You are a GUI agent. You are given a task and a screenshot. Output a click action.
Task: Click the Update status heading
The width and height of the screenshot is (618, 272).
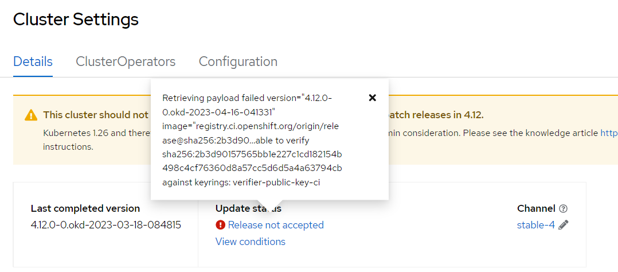click(248, 208)
